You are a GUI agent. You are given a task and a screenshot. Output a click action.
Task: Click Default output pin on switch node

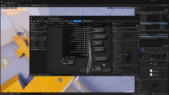click(x=84, y=55)
